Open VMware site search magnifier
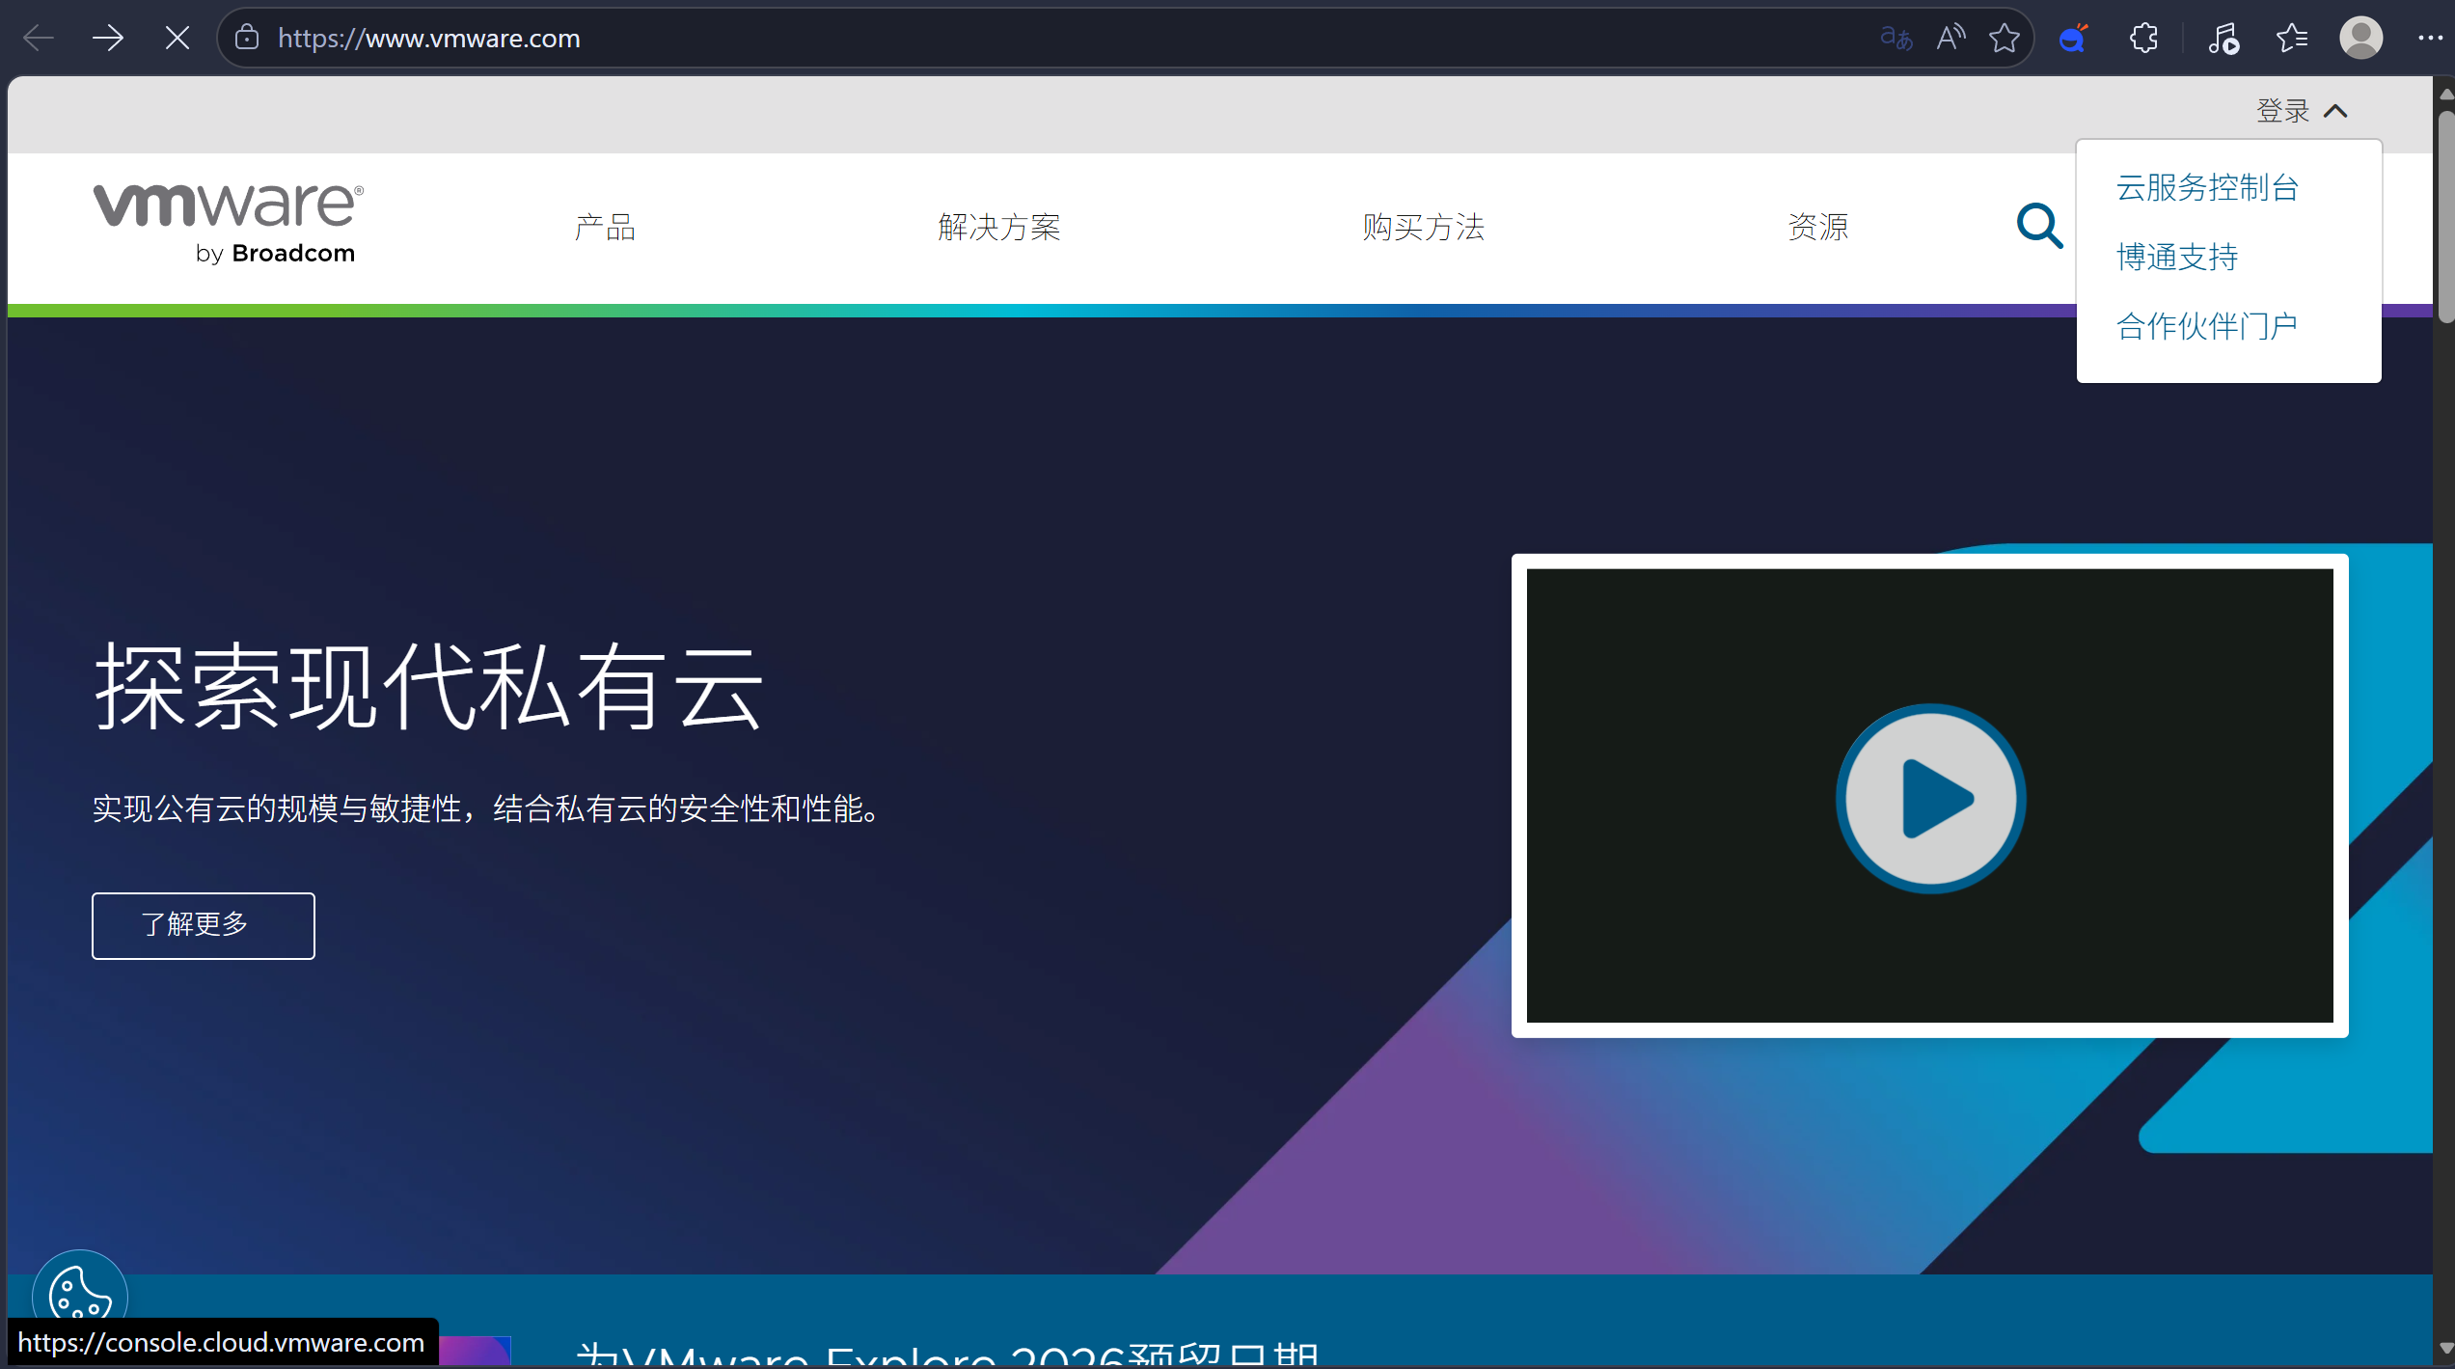Screen dimensions: 2455x1369 [x=2038, y=225]
